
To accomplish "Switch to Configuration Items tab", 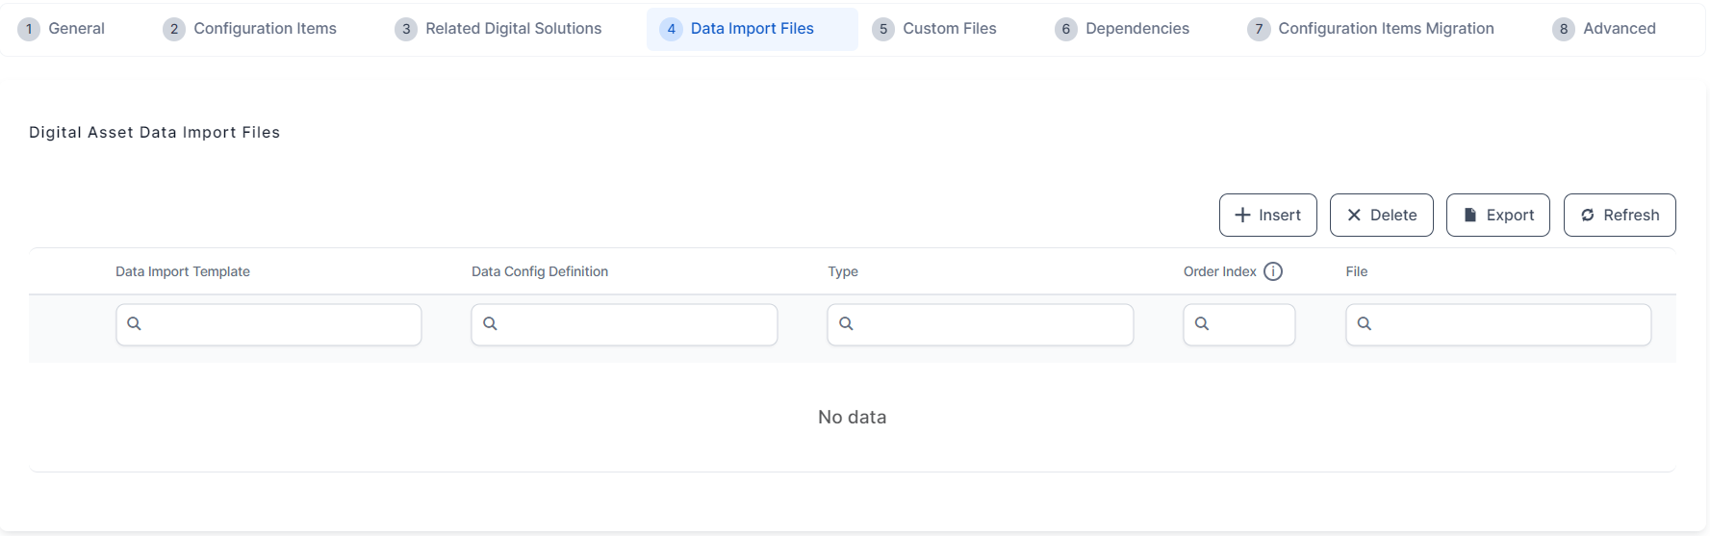I will 265,29.
